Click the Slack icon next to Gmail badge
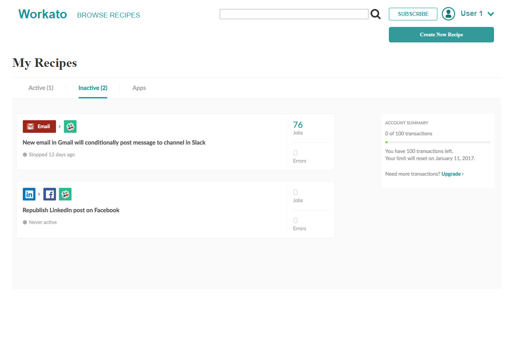525x350 pixels. 70,126
